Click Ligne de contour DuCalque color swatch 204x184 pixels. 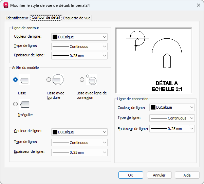55,37
